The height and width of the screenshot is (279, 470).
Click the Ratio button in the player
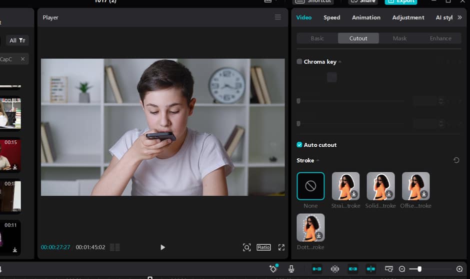[263, 248]
